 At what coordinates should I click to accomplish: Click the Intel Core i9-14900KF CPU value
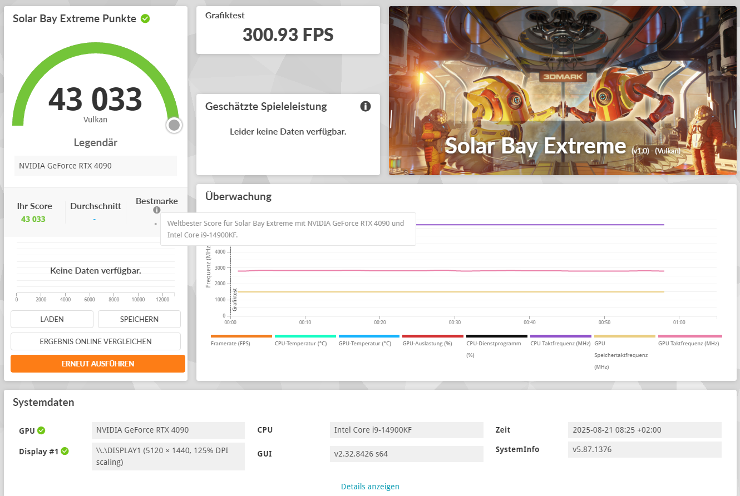tap(407, 430)
